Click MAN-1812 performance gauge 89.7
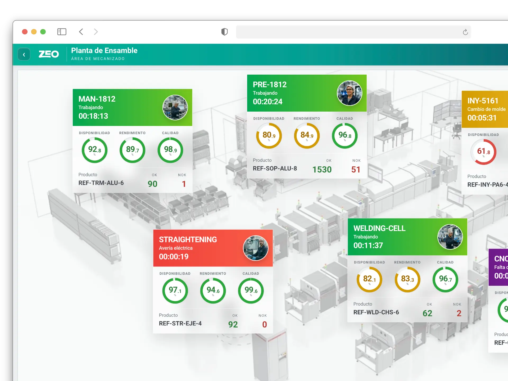 tap(132, 150)
